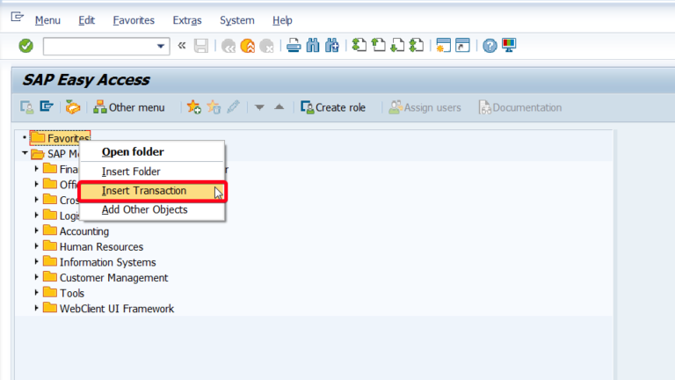Open the System menu
675x380 pixels.
point(236,20)
